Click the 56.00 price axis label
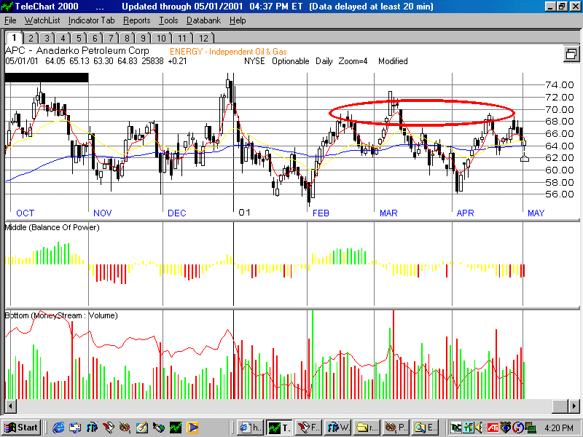 coord(560,194)
